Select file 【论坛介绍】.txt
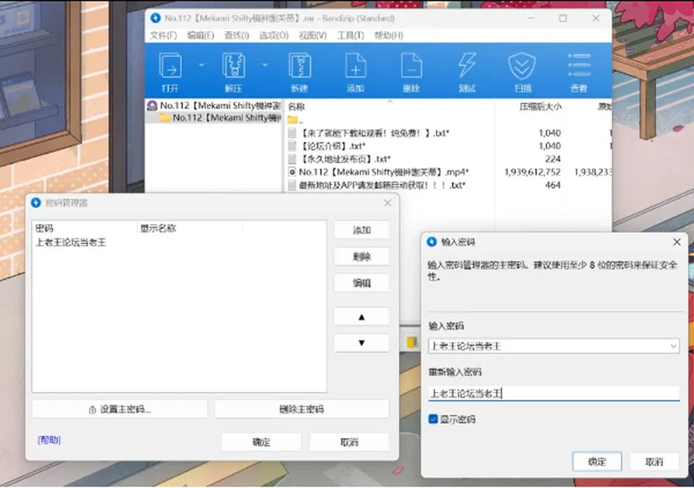Viewport: 694px width, 488px height. tap(327, 146)
